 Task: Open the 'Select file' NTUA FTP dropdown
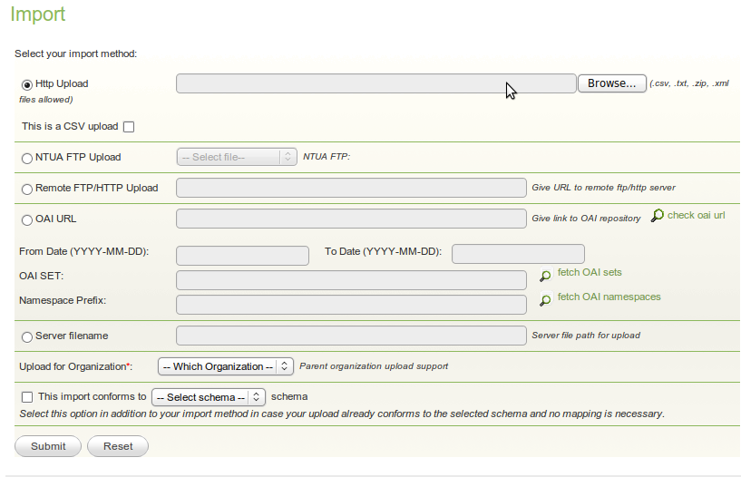tap(237, 157)
